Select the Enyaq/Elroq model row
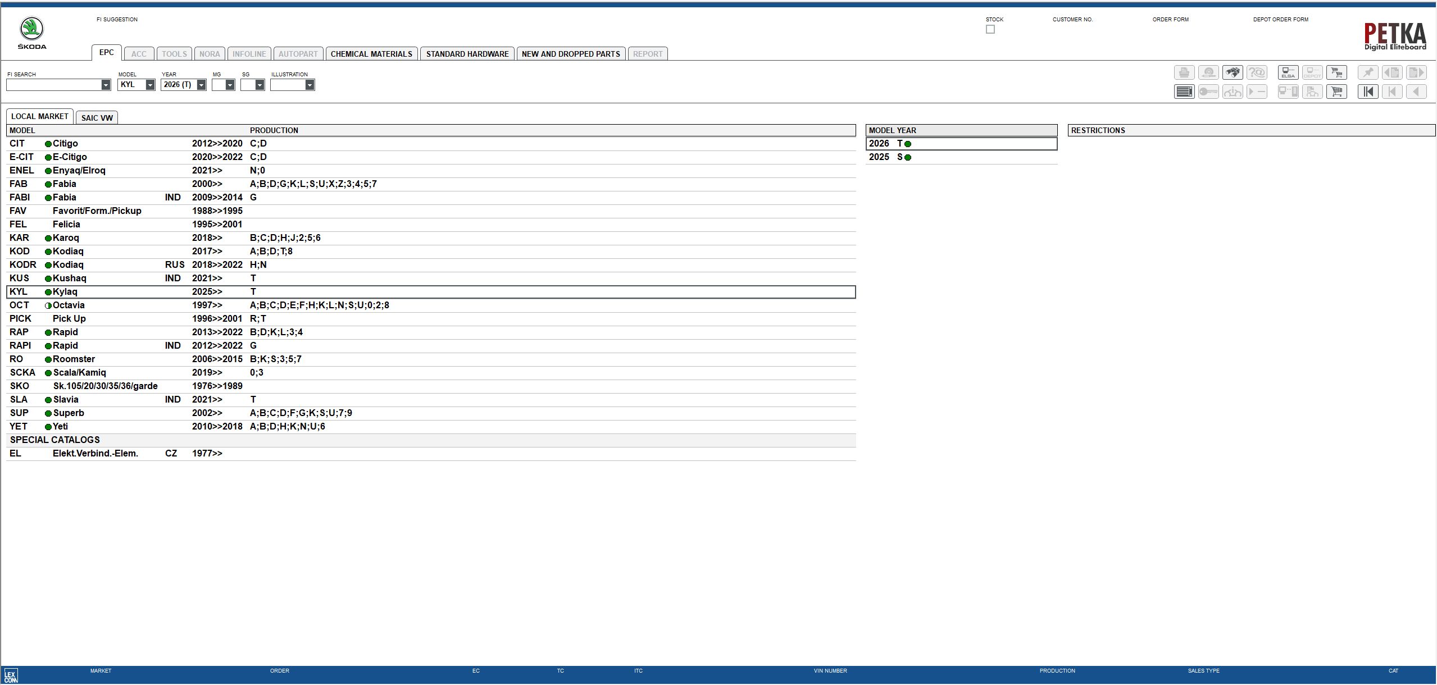This screenshot has height=685, width=1437. click(431, 171)
